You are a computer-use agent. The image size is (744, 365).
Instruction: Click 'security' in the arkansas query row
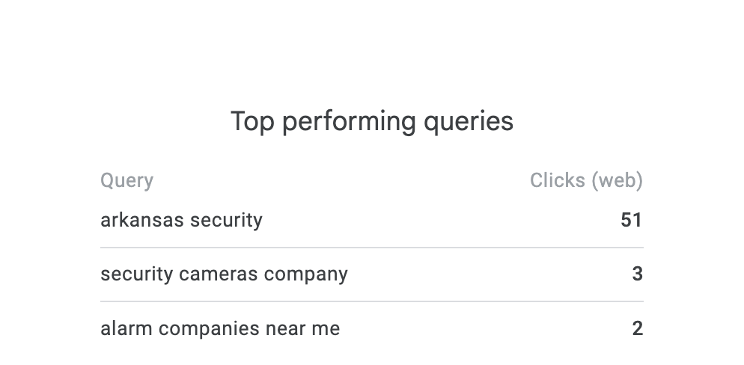pyautogui.click(x=225, y=220)
